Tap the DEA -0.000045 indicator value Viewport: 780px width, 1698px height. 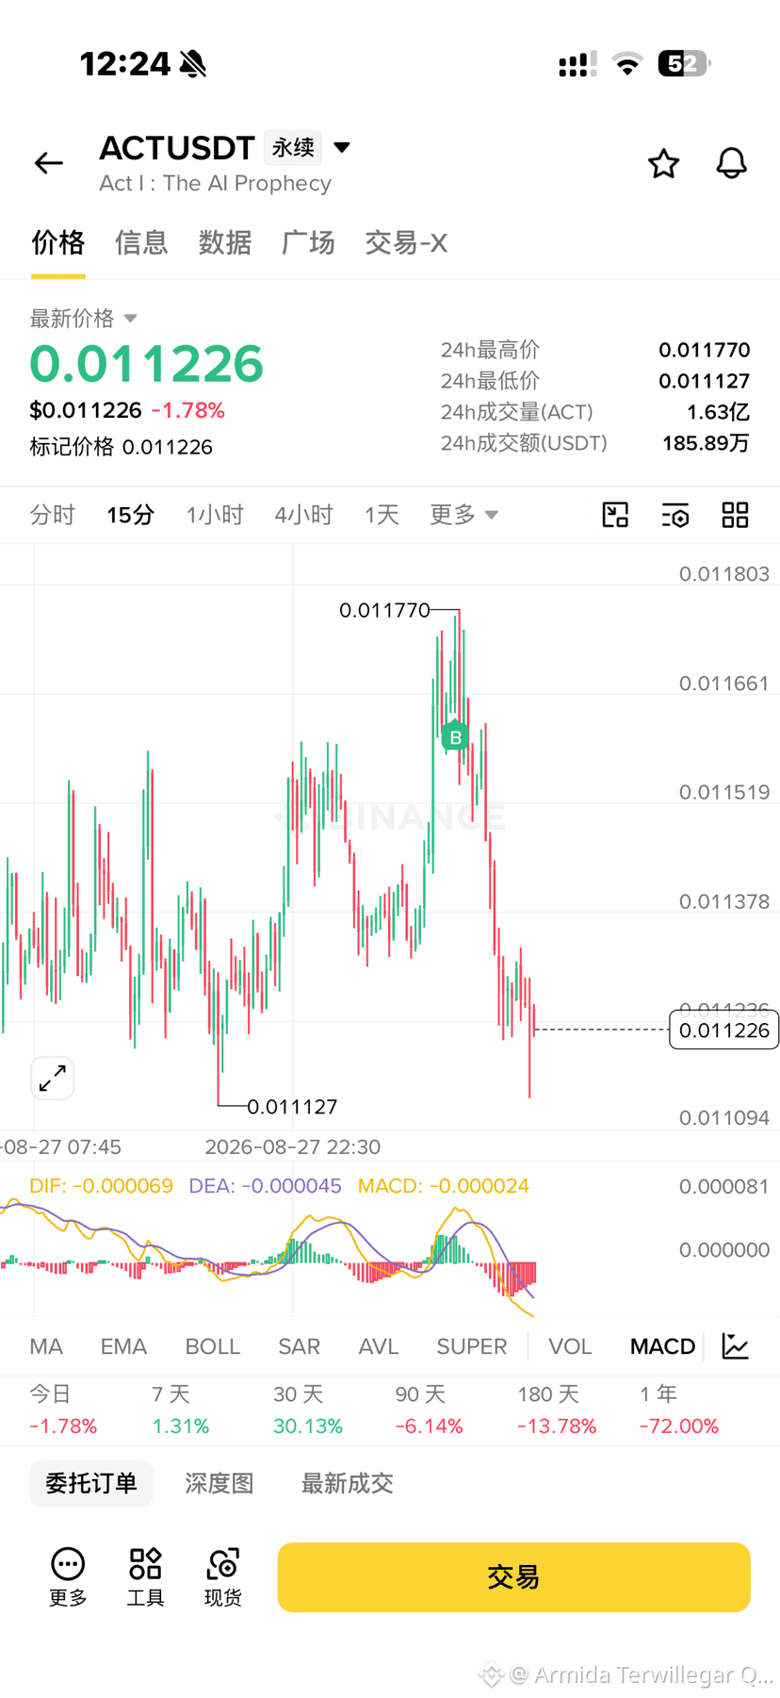(265, 1186)
